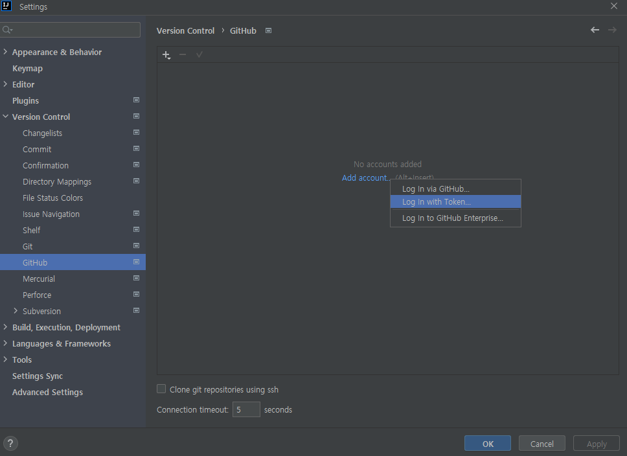Expand Build, Execution, Deployment section
627x456 pixels.
5,327
